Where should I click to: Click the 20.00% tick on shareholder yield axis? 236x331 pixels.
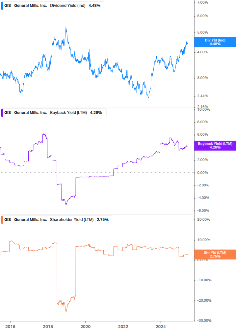[x=203, y=219]
